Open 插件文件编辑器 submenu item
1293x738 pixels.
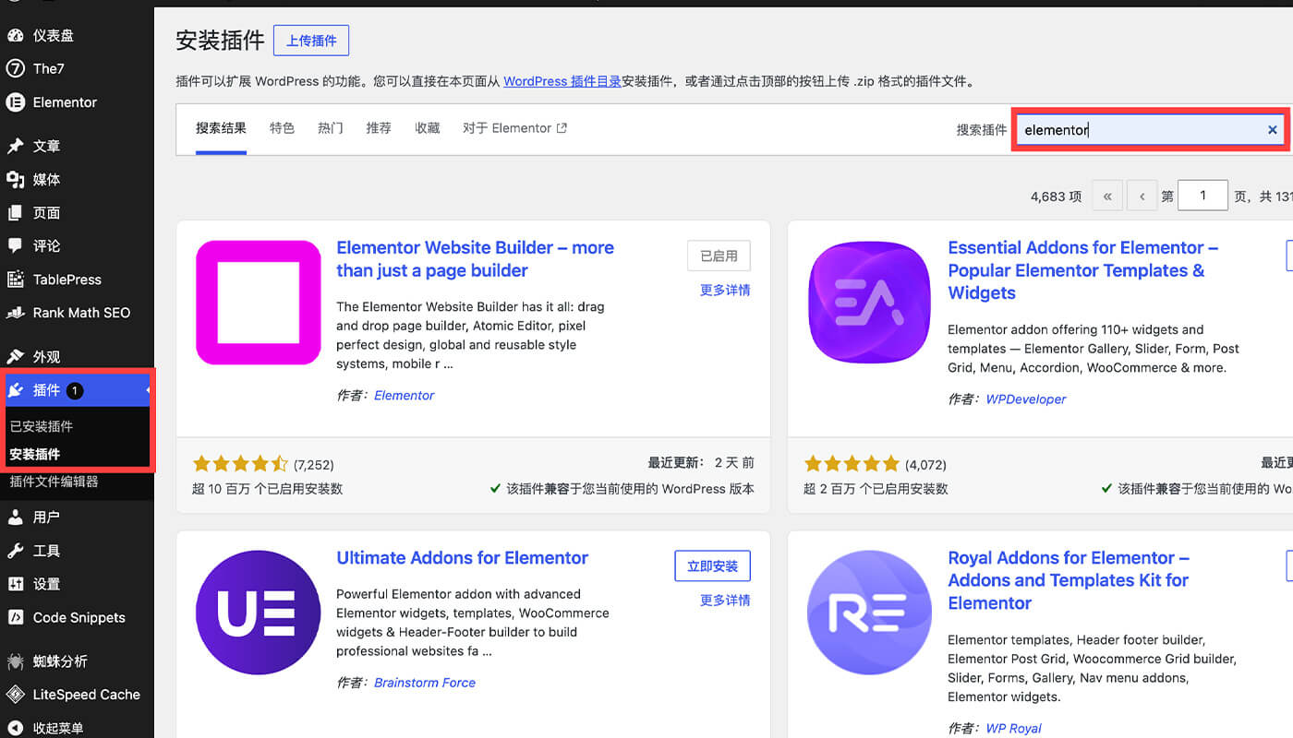point(54,482)
